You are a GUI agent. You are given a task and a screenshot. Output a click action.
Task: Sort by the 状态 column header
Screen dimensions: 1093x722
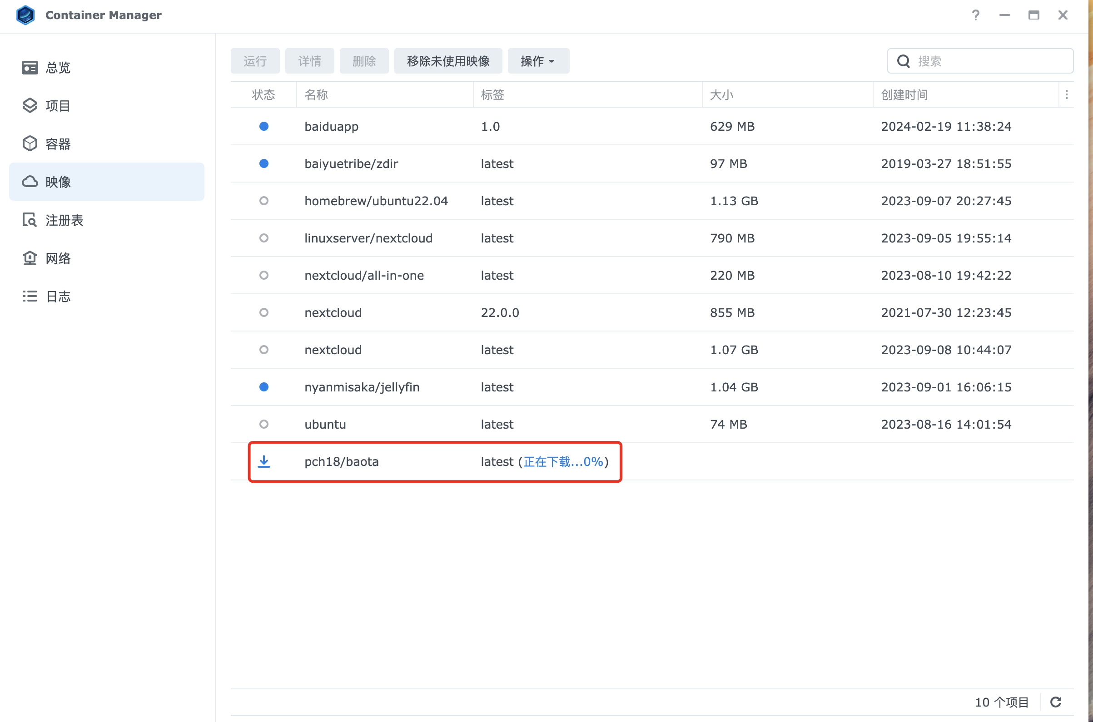pos(263,95)
